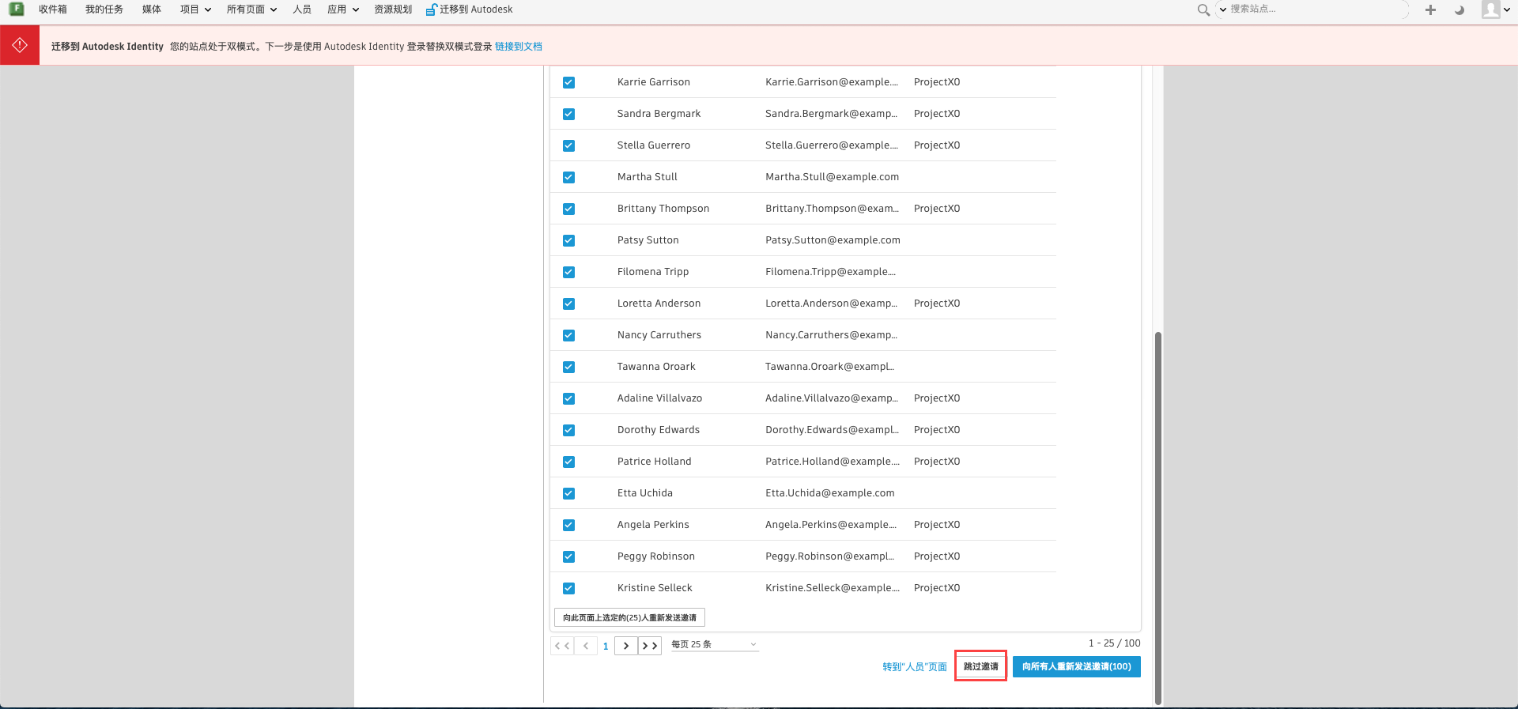The image size is (1518, 709).
Task: Toggle dark mode moon icon
Action: [x=1459, y=9]
